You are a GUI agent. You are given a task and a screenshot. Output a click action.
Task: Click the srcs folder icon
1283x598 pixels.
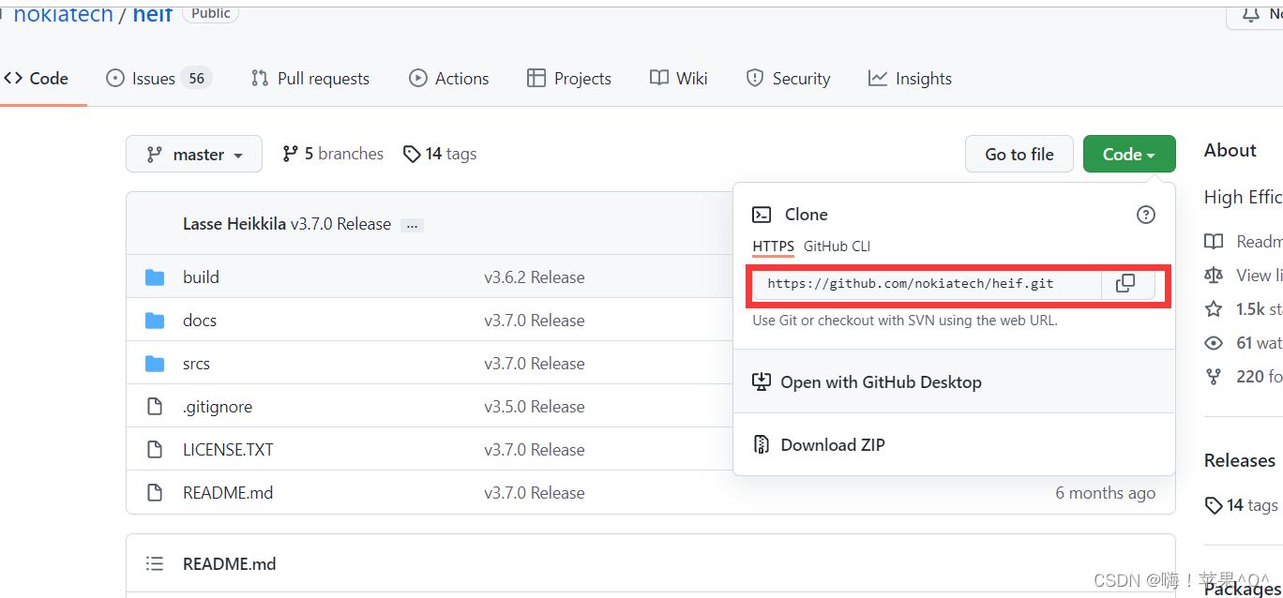(155, 364)
